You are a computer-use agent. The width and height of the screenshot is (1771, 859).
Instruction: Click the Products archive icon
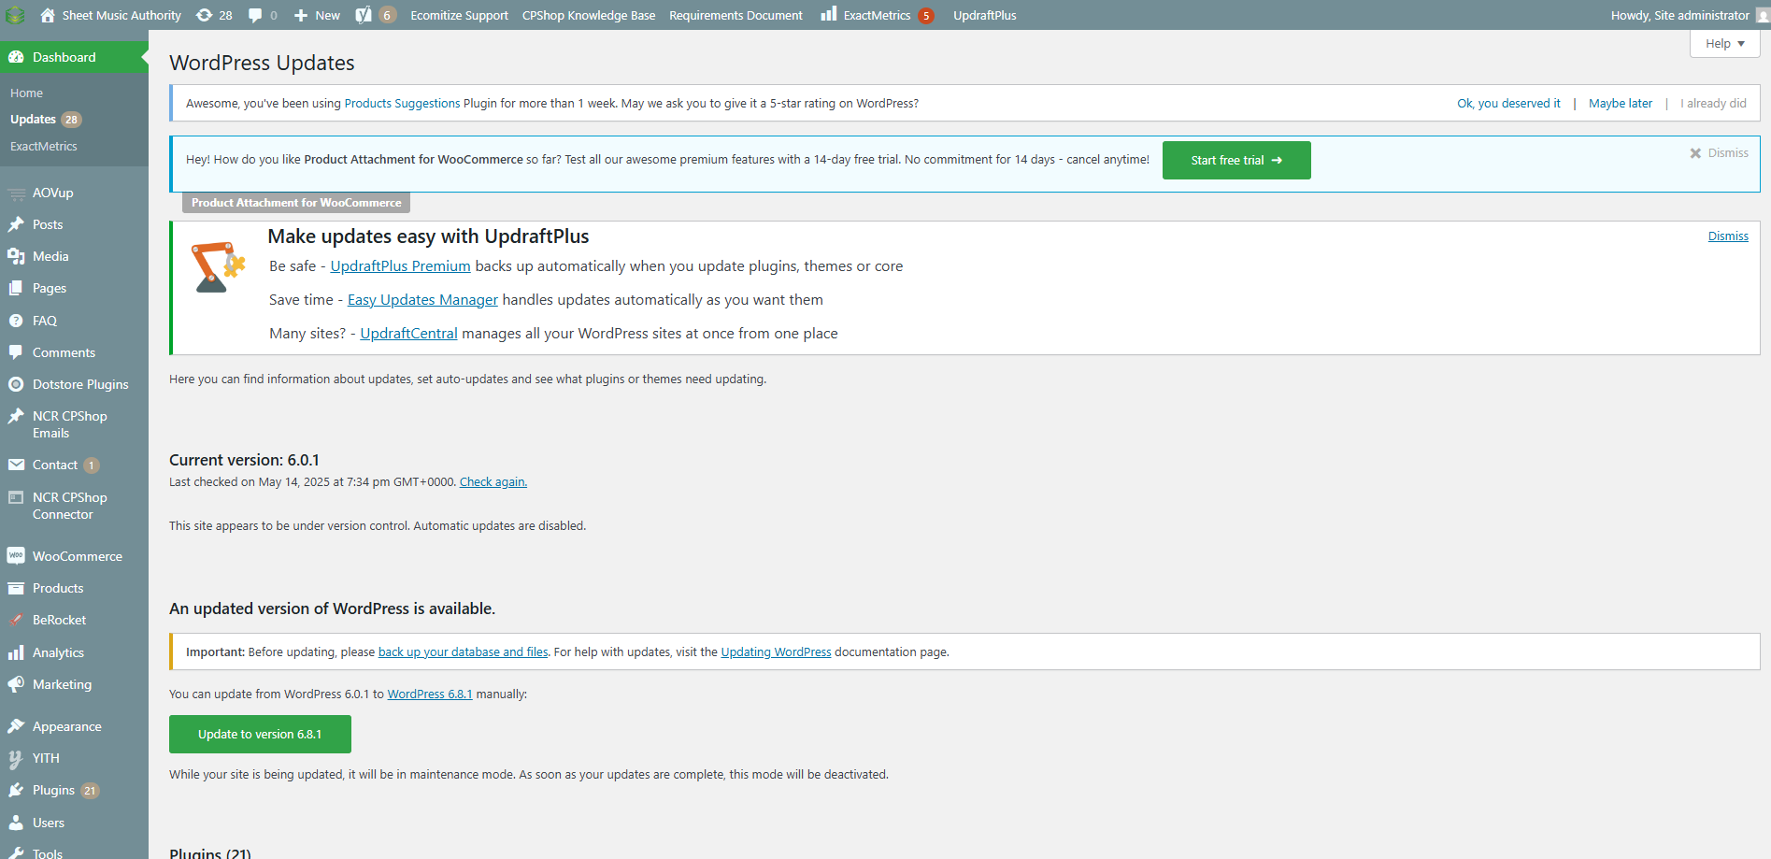16,588
